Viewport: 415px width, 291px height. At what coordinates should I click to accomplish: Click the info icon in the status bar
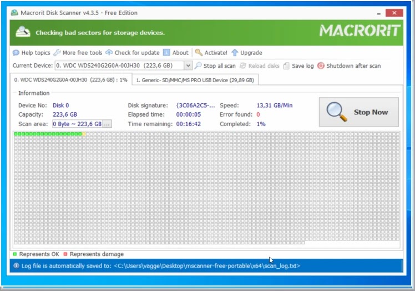16,265
